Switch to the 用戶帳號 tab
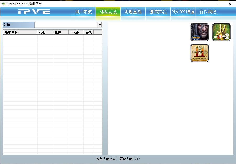Viewport: 236px width, 164px height. click(x=83, y=12)
